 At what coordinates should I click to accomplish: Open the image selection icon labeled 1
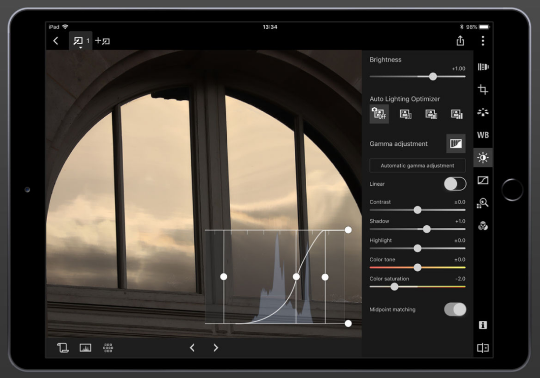point(80,42)
